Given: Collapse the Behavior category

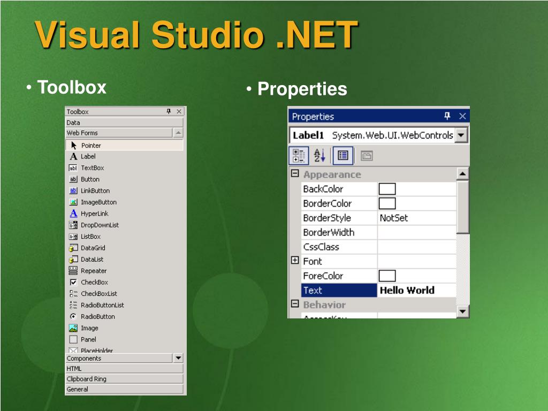Looking at the screenshot, I should [295, 303].
